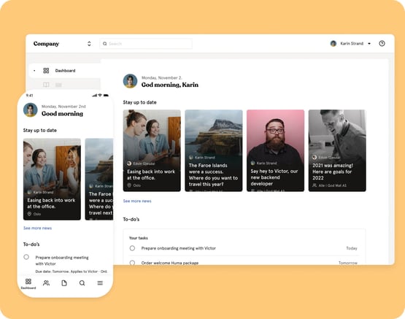Click the help question mark icon

point(382,43)
